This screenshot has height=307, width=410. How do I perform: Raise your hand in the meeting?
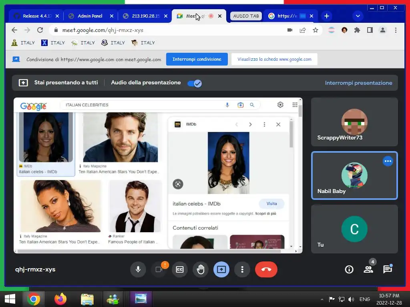tap(201, 269)
